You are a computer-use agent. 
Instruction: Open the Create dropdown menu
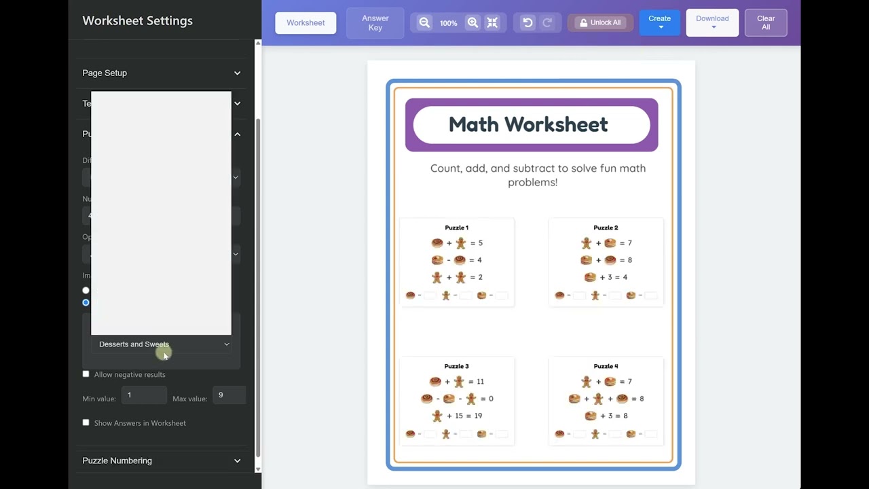pyautogui.click(x=659, y=22)
